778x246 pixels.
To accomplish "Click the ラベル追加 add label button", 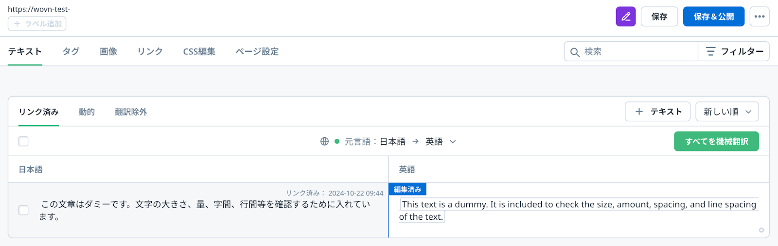I will (x=37, y=24).
